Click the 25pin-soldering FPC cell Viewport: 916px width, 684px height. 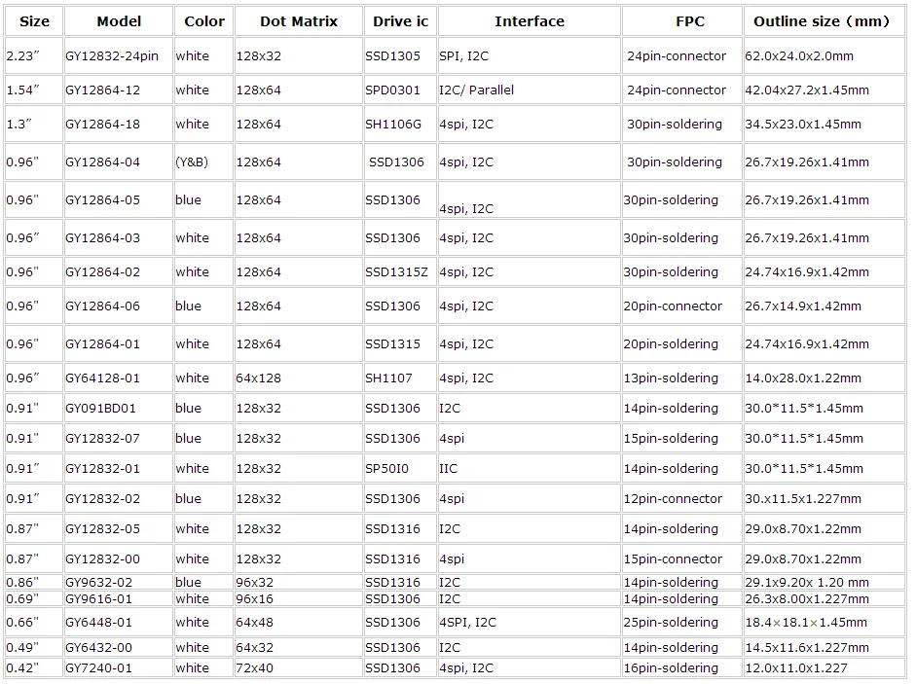(x=673, y=623)
